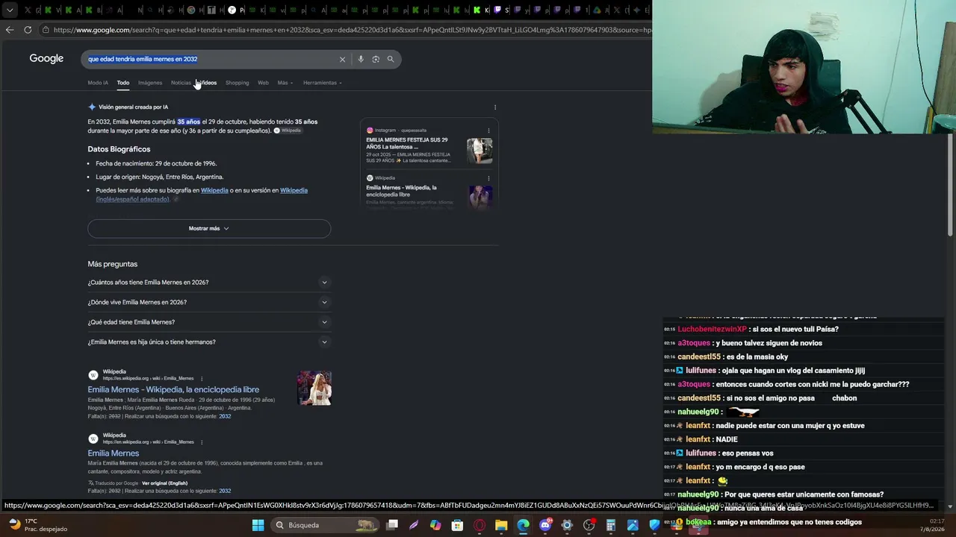
Task: Open the Shopping results tab
Action: [x=238, y=83]
